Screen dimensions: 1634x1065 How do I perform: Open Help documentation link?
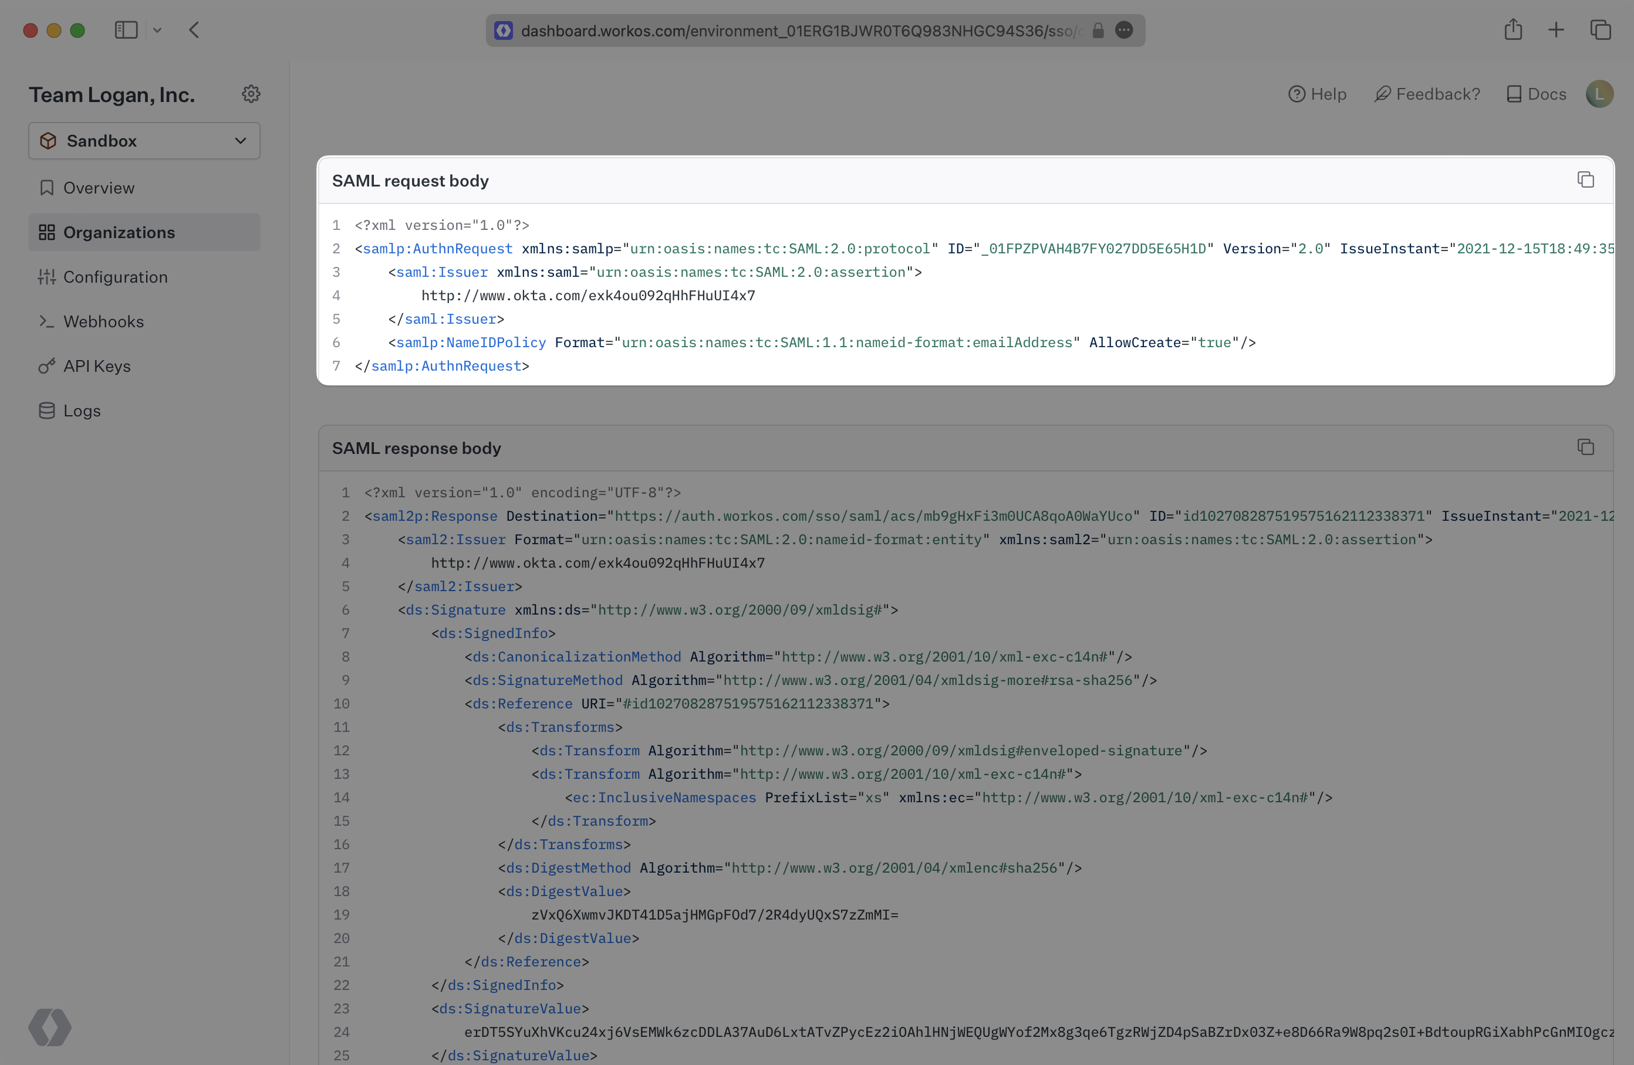(x=1316, y=94)
